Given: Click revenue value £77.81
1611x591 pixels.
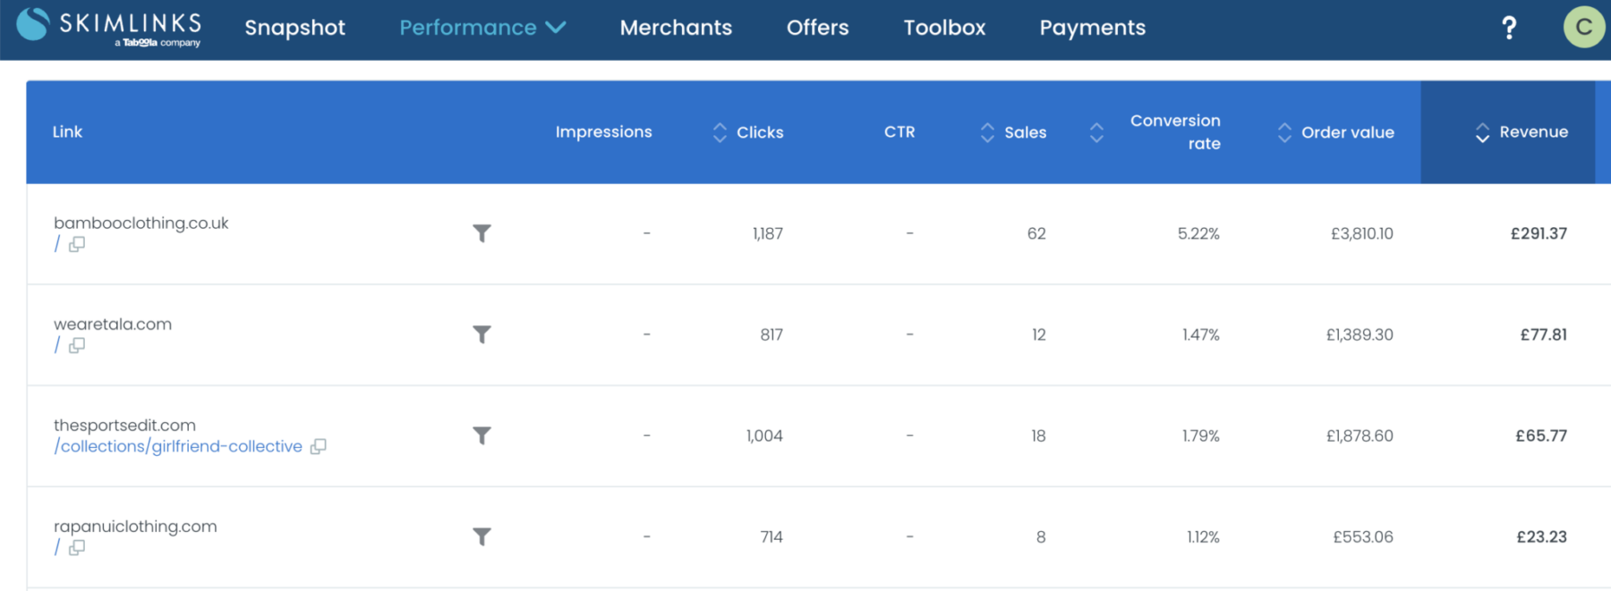Looking at the screenshot, I should 1544,334.
